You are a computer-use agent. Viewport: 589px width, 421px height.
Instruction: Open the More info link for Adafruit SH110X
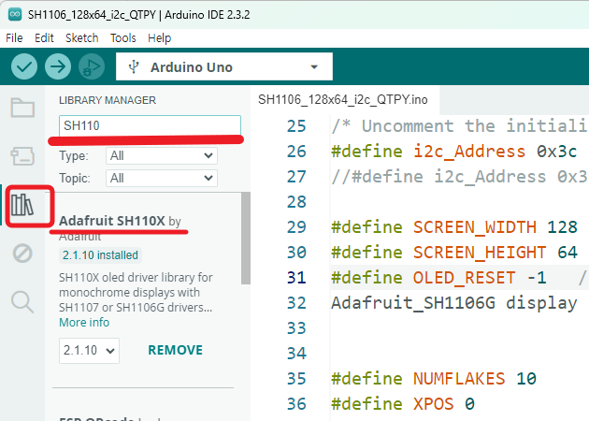pyautogui.click(x=84, y=322)
